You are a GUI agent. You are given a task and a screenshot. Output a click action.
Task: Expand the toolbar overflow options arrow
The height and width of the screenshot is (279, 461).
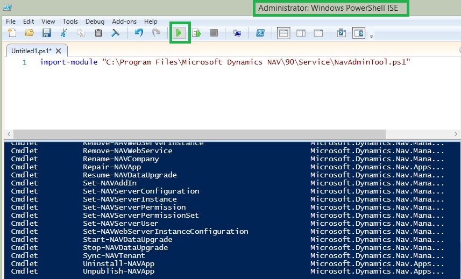[x=371, y=37]
